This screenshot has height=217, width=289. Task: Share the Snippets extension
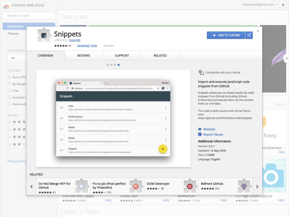click(x=249, y=35)
